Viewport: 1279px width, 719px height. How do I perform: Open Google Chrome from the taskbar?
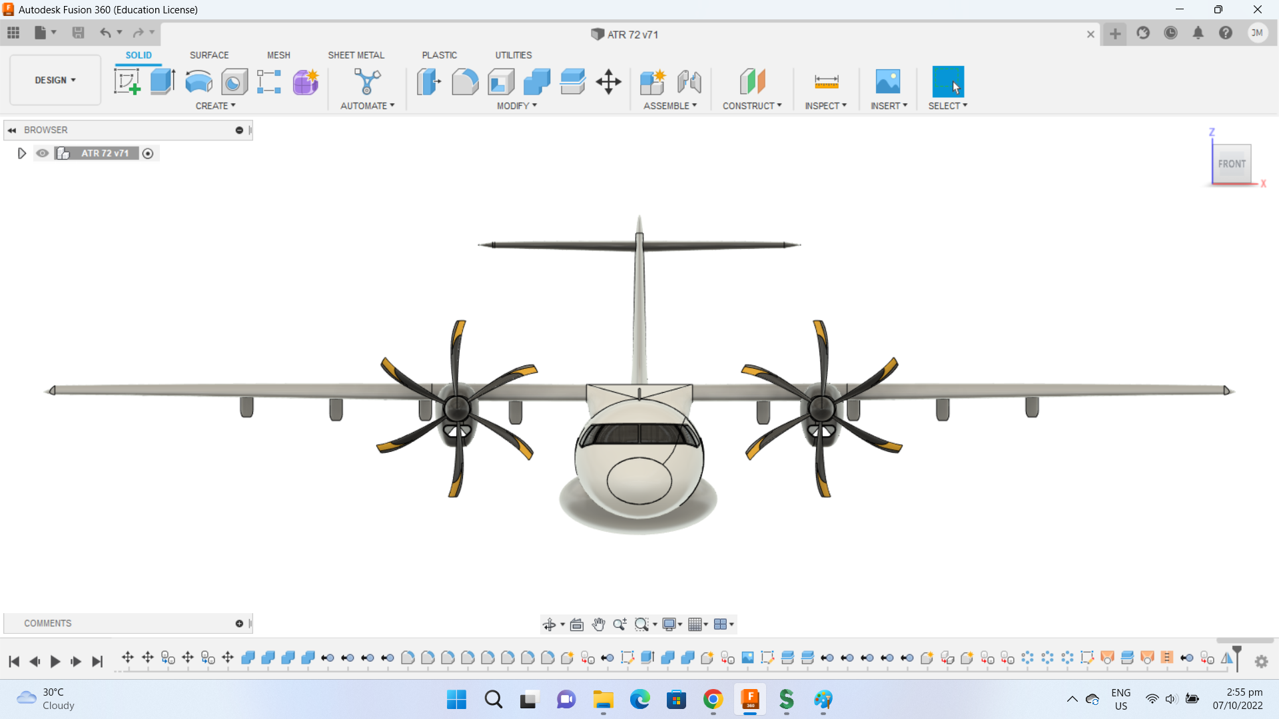click(713, 700)
